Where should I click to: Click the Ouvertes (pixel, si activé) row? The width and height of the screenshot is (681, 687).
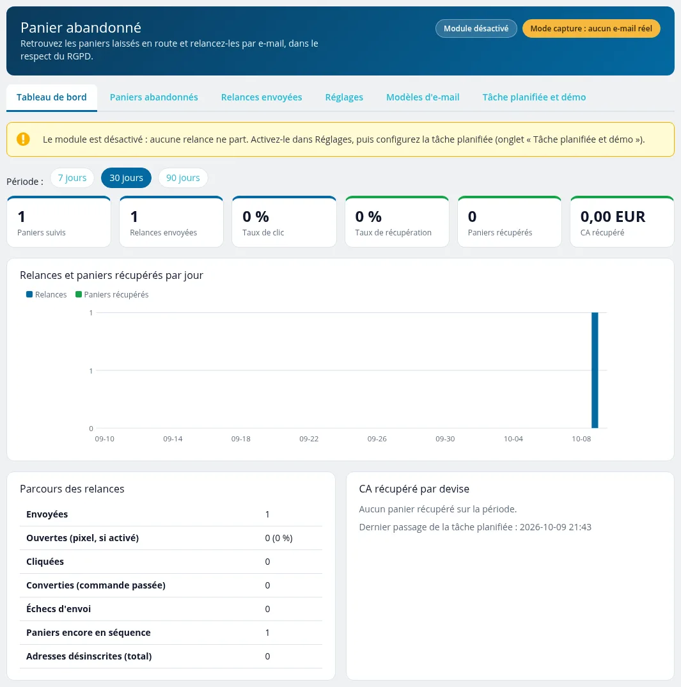click(x=171, y=538)
